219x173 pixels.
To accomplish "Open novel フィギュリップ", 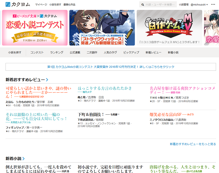I will pyautogui.click(x=15, y=128).
